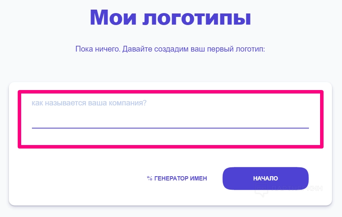Click the ПАРТНЕРКИН watermark text

tap(296, 189)
